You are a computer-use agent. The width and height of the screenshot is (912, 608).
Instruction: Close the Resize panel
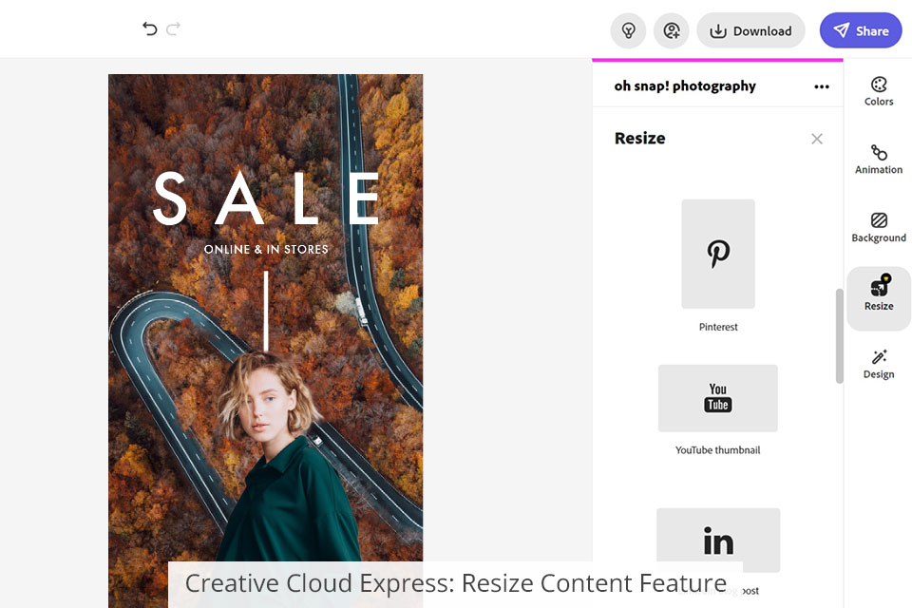817,139
